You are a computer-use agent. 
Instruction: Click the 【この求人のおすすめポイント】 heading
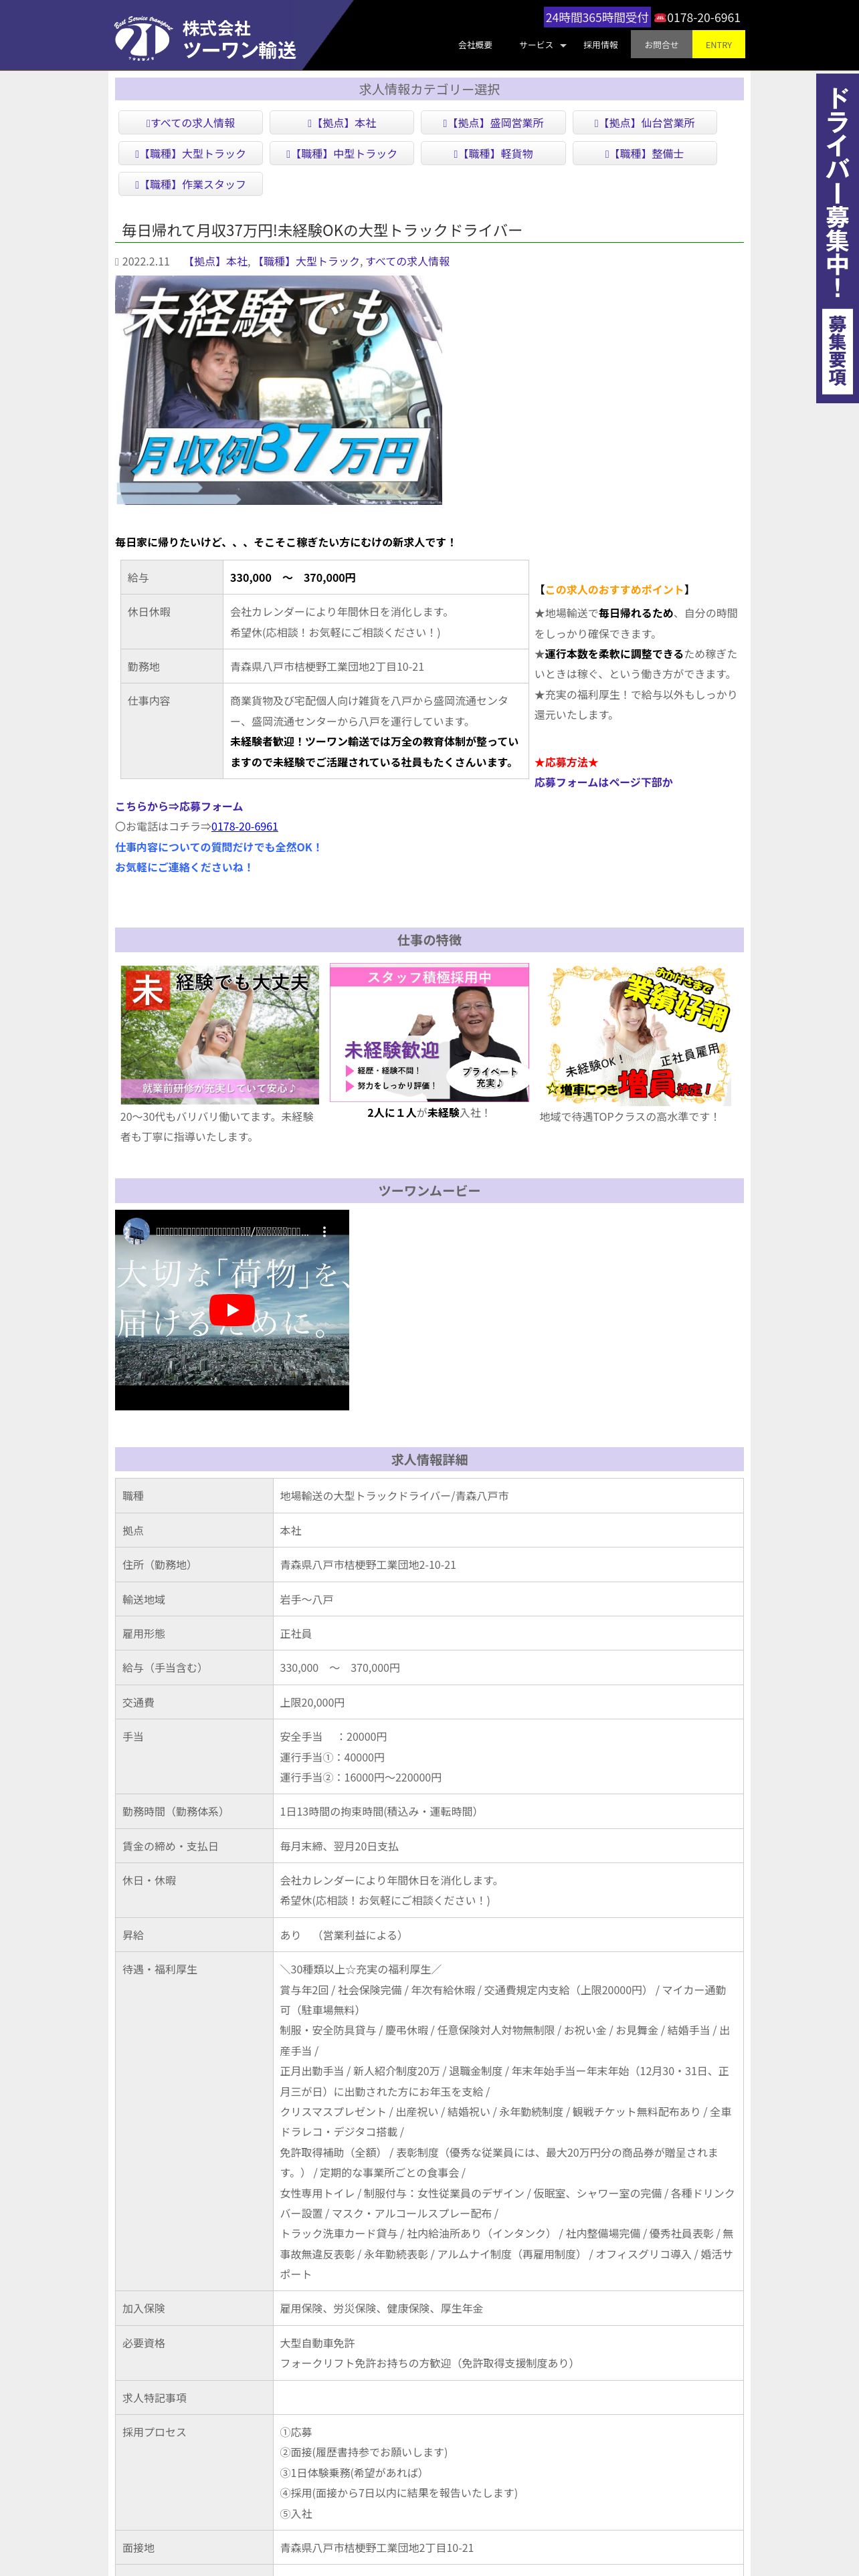click(x=614, y=590)
